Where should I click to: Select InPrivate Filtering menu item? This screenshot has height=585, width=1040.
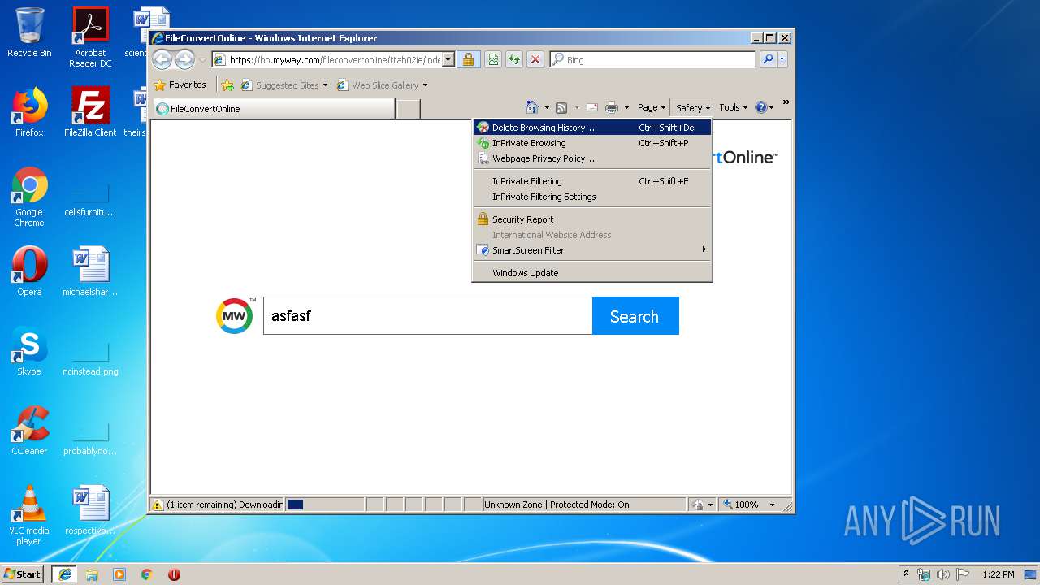(592, 181)
